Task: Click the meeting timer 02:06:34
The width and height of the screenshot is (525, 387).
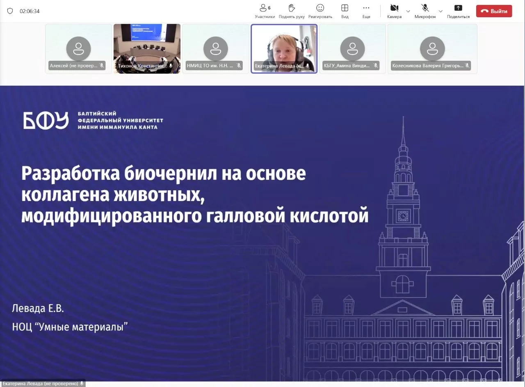Action: (x=30, y=11)
